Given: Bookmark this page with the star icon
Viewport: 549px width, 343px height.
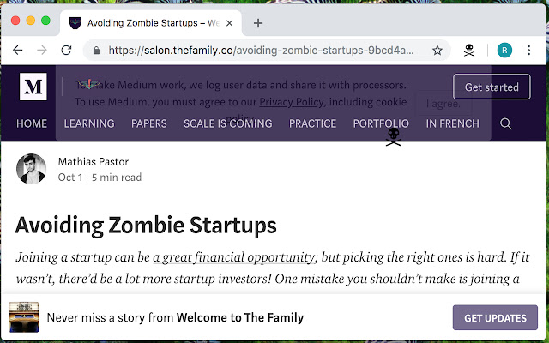Looking at the screenshot, I should pyautogui.click(x=437, y=51).
